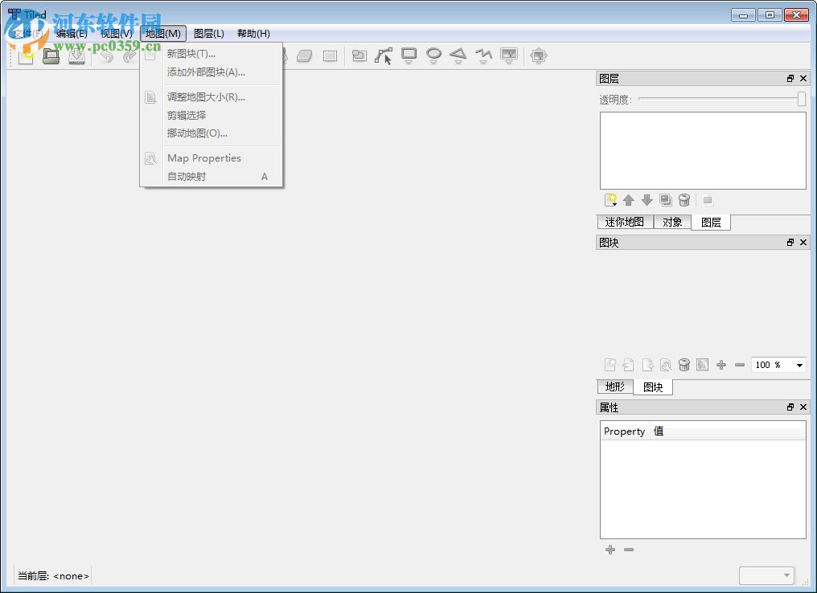The width and height of the screenshot is (817, 593).
Task: Click the remove tileset trash icon
Action: click(x=684, y=365)
